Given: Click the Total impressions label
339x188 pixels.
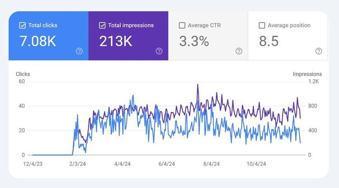Looking at the screenshot, I should click(x=131, y=25).
